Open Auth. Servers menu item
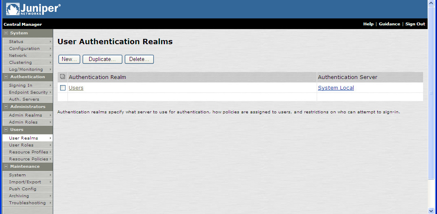 click(24, 99)
